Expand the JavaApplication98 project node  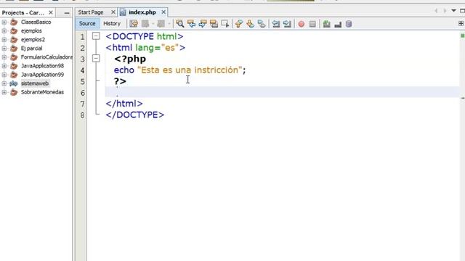click(4, 66)
